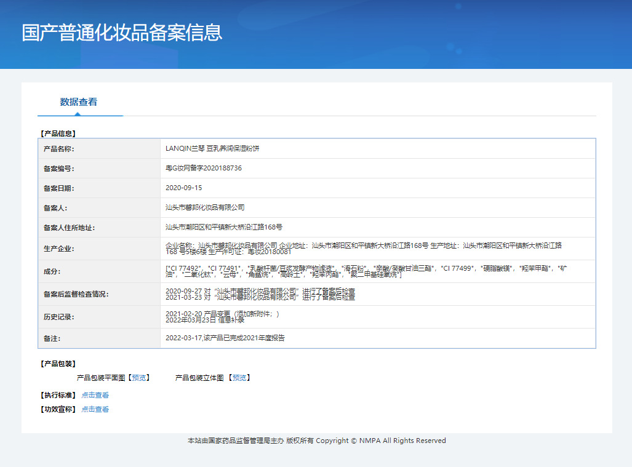Click the NMPA copyright footer text
This screenshot has width=632, height=467.
[317, 441]
